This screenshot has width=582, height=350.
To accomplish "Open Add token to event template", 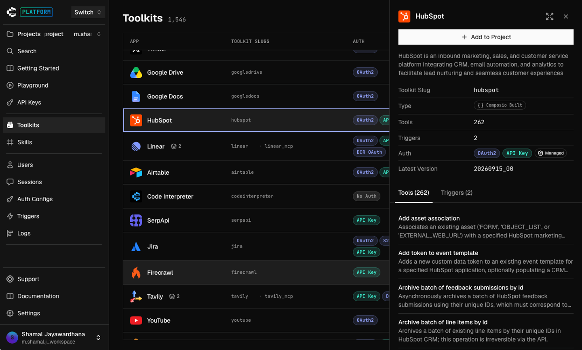I will pyautogui.click(x=486, y=262).
